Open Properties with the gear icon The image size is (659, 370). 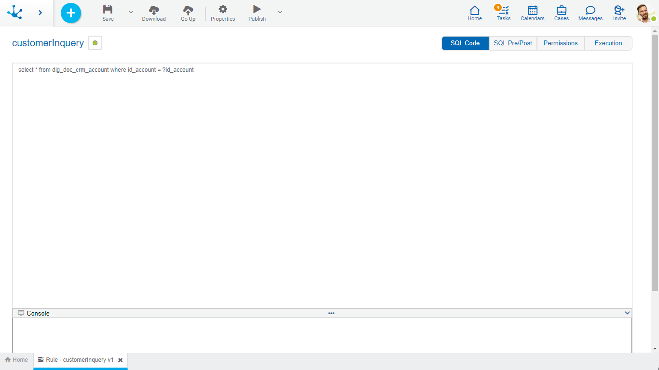[223, 10]
